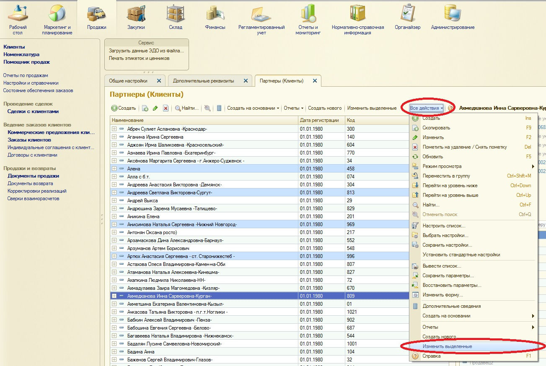
Task: Click Загрузить данные ЭДО из файла link
Action: click(146, 51)
